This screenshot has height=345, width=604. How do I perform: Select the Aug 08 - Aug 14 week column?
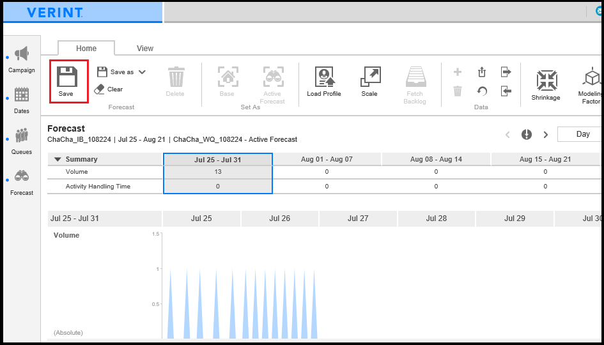(436, 160)
